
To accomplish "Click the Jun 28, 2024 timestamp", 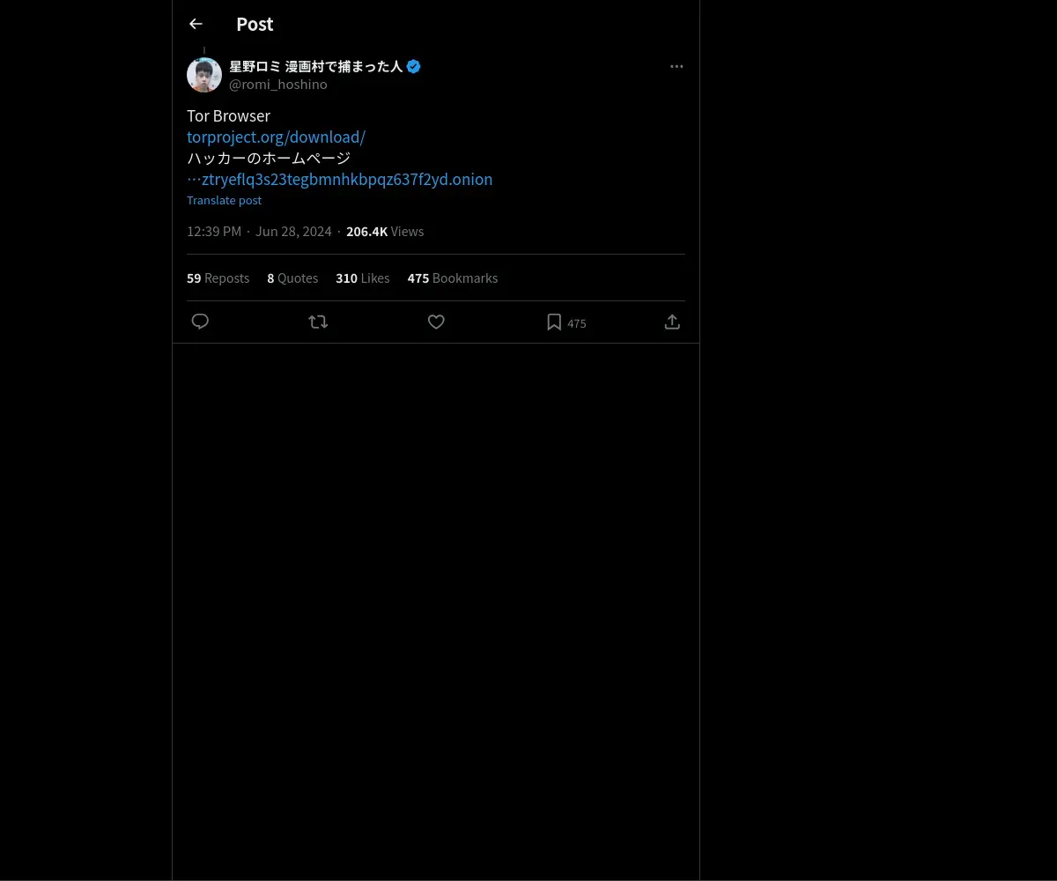I will (x=293, y=231).
